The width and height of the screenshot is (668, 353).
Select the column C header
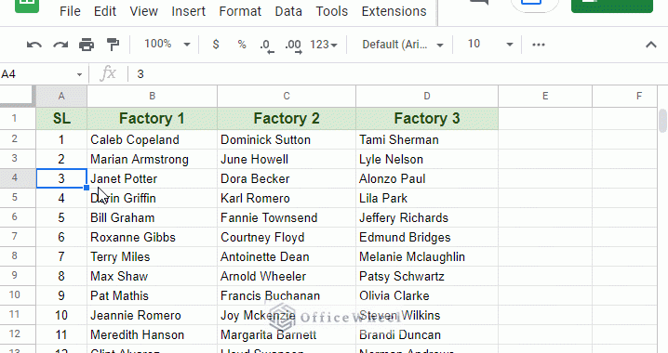287,96
